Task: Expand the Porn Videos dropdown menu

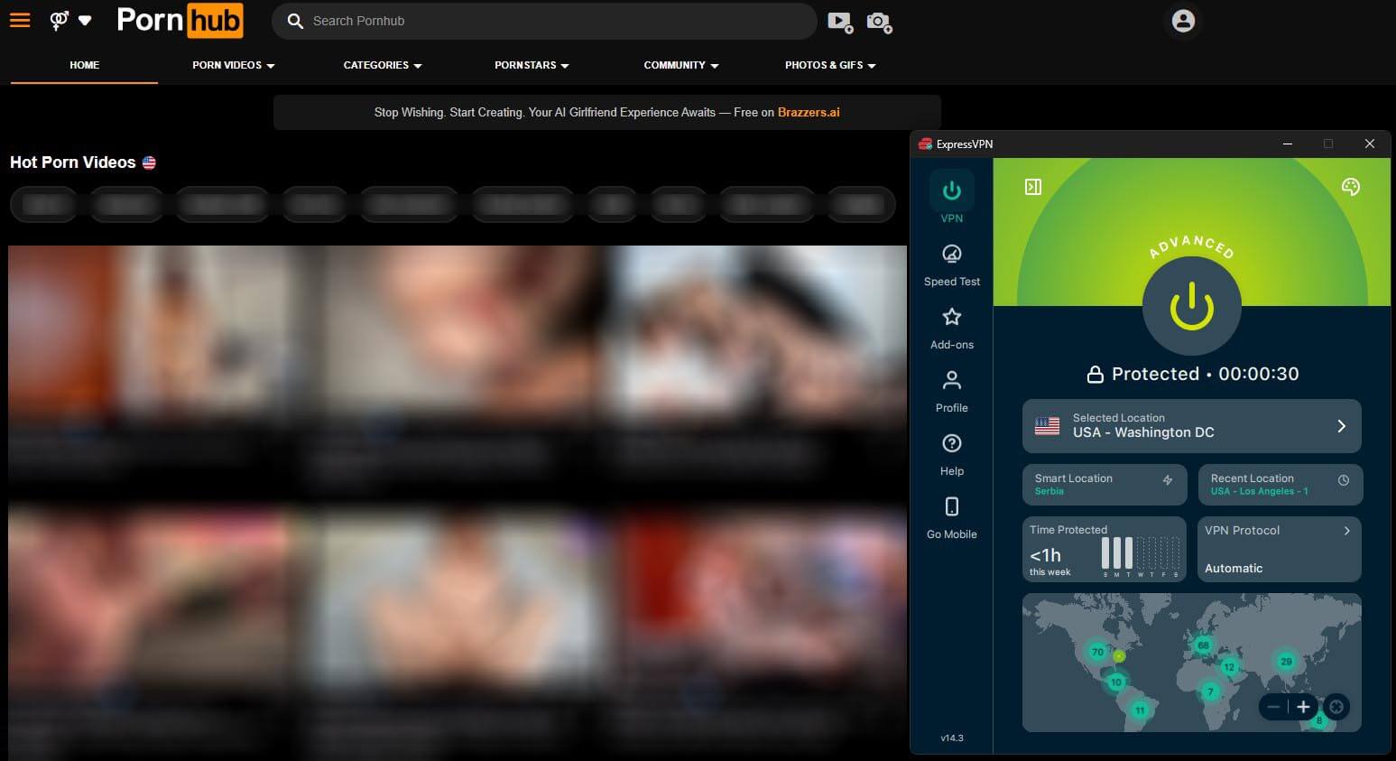Action: [234, 65]
